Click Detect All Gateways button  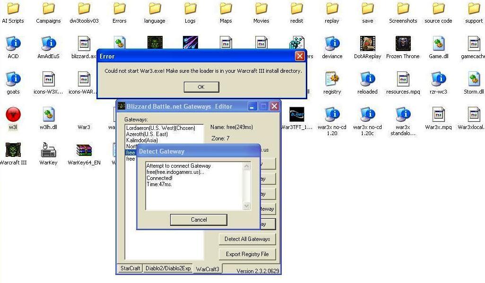point(247,239)
